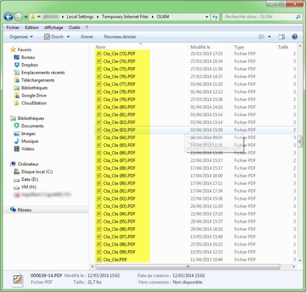
Task: Click the Back navigation arrow button
Action: click(9, 17)
